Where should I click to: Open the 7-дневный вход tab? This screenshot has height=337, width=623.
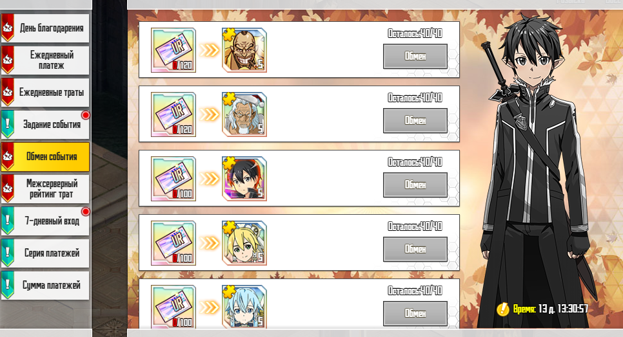45,221
